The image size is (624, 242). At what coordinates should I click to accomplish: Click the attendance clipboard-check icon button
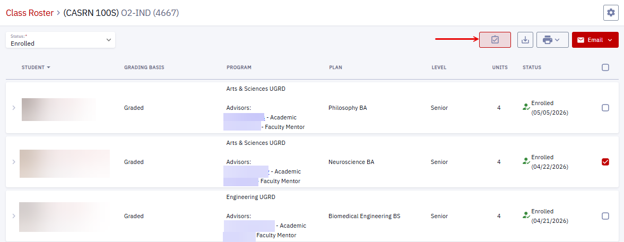(x=495, y=40)
